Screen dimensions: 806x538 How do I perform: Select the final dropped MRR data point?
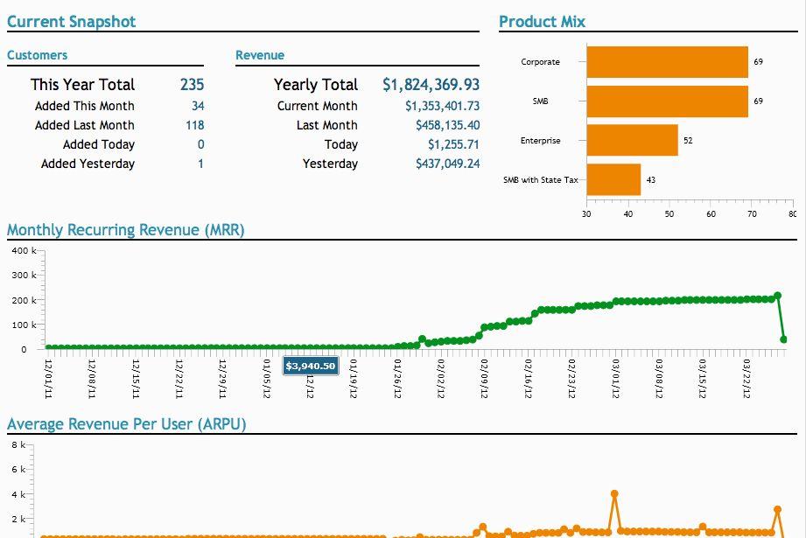[783, 339]
